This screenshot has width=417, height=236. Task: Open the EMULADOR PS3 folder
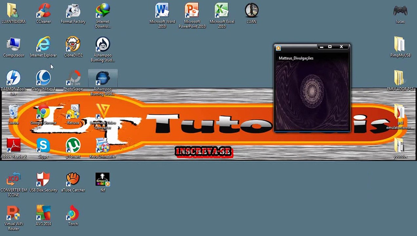tap(400, 81)
